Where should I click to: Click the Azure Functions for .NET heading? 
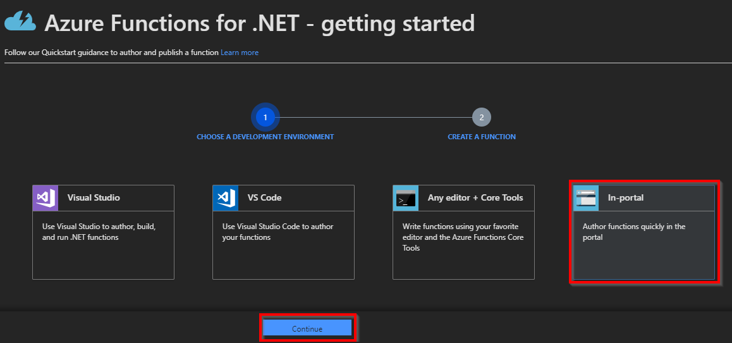tap(259, 23)
